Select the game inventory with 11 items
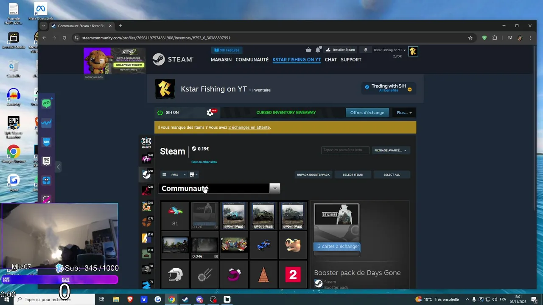Image resolution: width=543 pixels, height=305 pixels. [x=146, y=254]
